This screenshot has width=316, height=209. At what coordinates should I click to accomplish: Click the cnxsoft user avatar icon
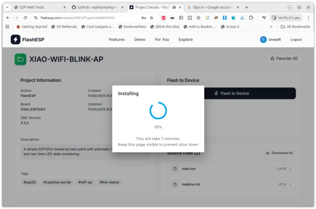pos(263,39)
